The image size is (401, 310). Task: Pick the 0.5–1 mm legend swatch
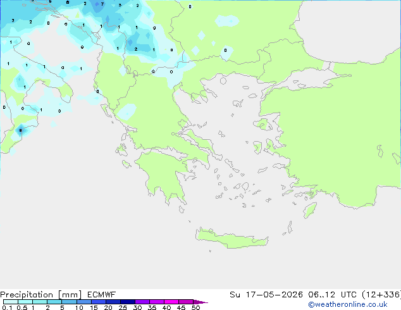click(x=25, y=302)
